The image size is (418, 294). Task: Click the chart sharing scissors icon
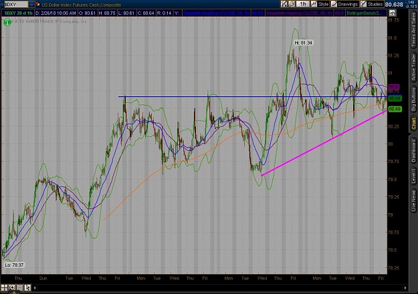tap(284, 4)
